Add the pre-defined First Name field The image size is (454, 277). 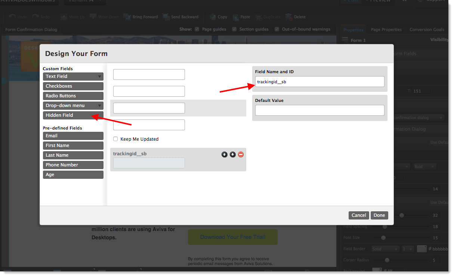click(73, 146)
